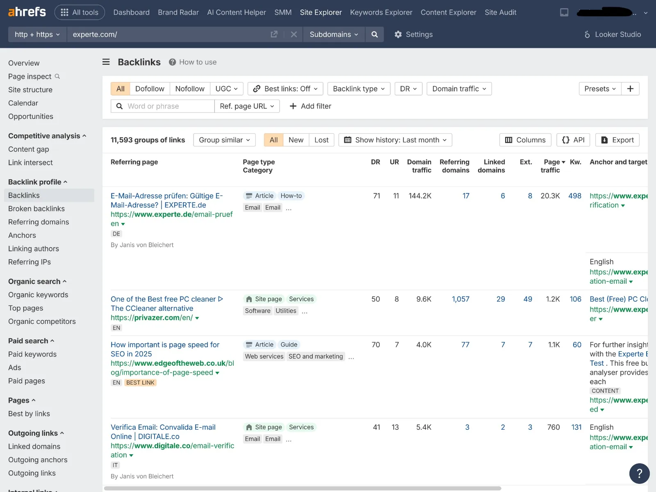
Task: Select the All link type filter
Action: 121,89
